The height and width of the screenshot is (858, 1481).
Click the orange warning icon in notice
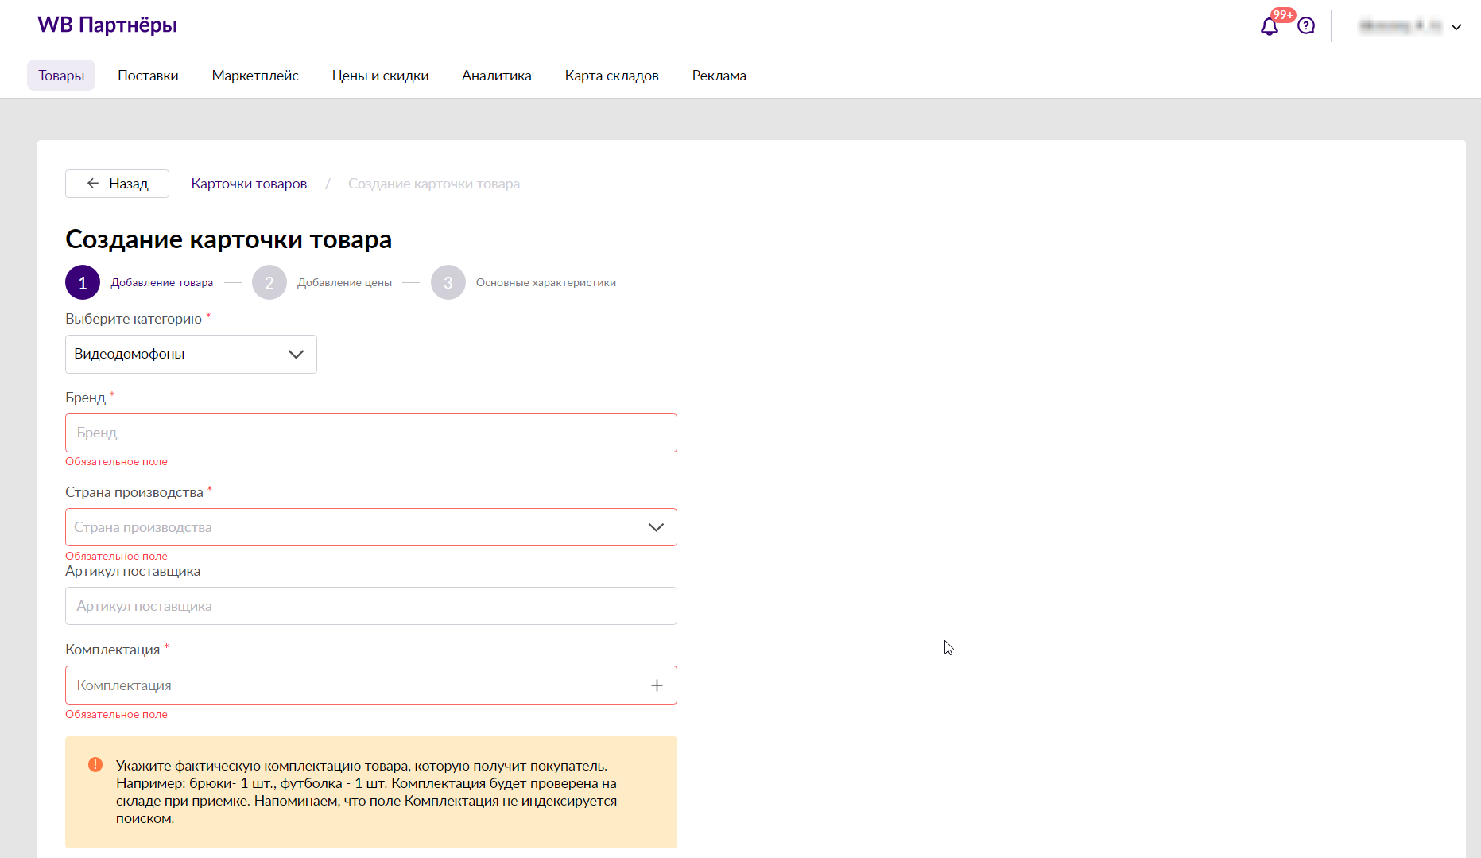tap(95, 764)
